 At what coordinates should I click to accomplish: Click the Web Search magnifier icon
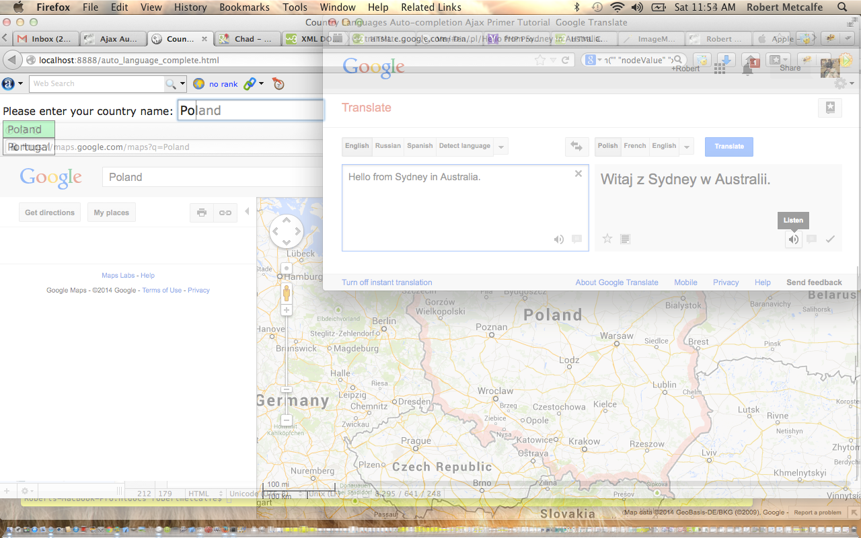point(171,84)
